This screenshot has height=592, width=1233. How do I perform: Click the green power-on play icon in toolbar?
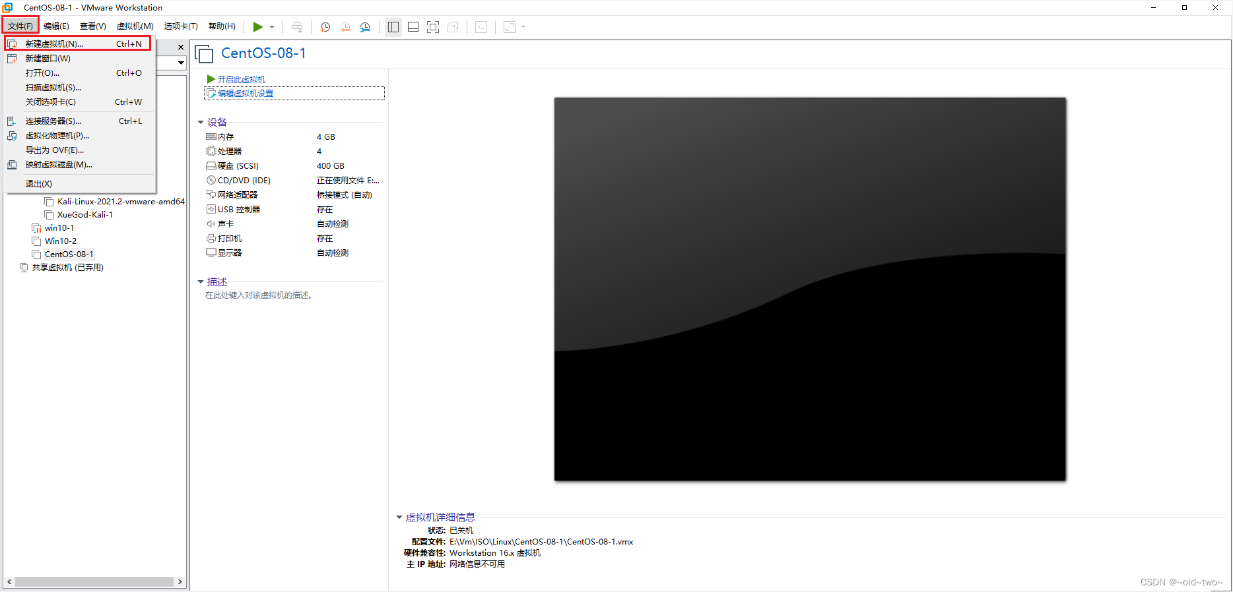tap(258, 27)
